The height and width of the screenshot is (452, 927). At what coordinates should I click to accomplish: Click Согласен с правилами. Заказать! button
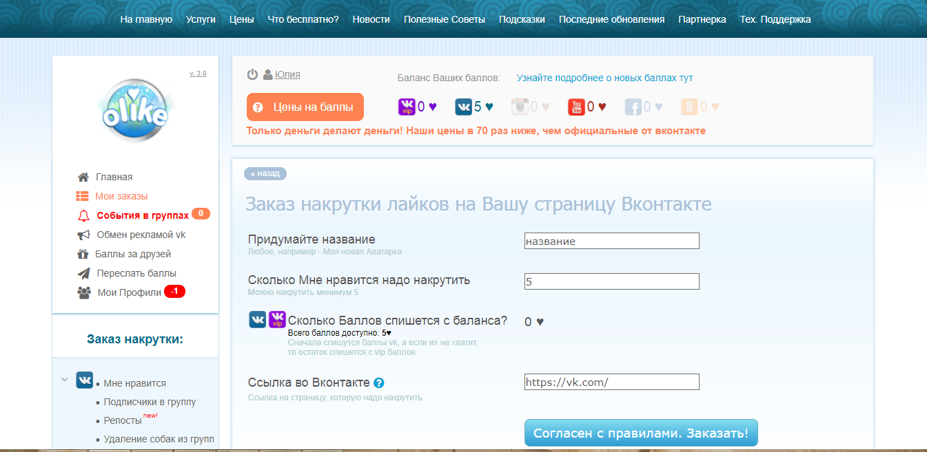pos(641,433)
